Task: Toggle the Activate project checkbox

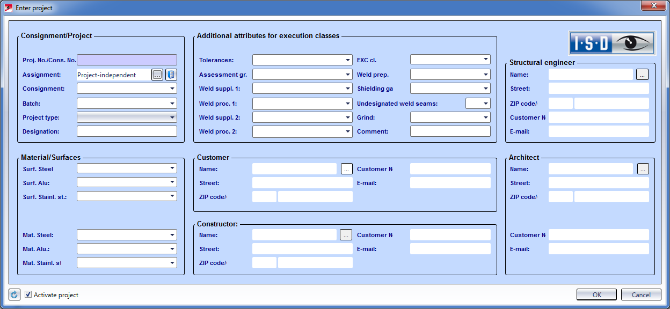Action: click(28, 295)
